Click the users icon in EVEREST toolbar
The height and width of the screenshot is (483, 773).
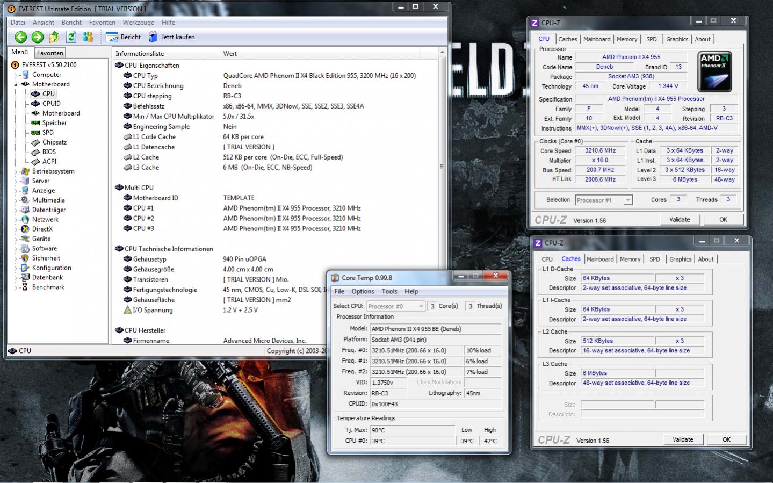88,37
